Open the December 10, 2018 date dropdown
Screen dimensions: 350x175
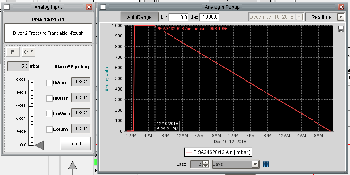click(299, 17)
